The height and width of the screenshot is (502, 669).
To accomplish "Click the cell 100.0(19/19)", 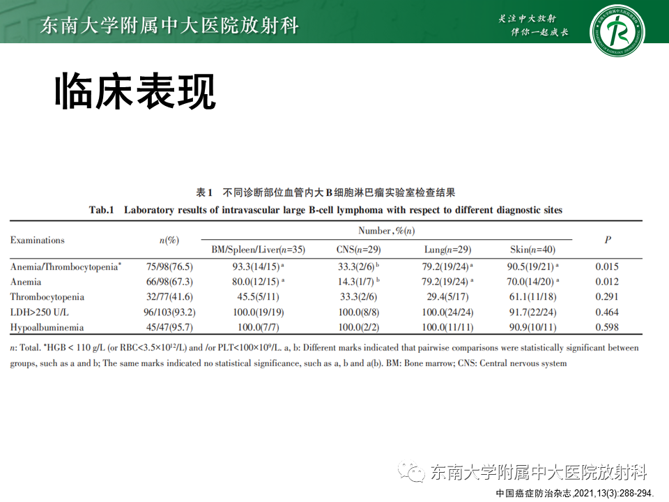I will tap(258, 312).
